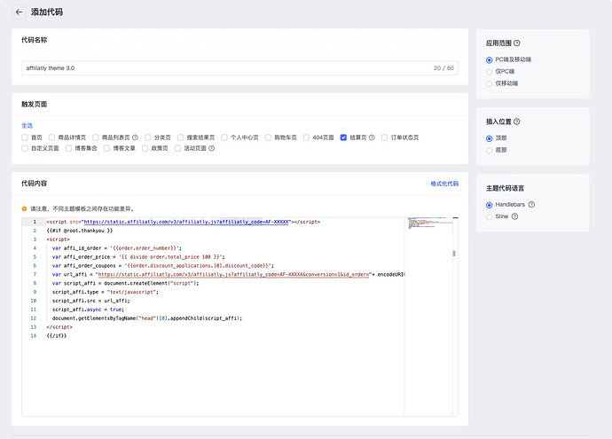Click code line 2 '{{#if @root.thankyou }}'

click(x=80, y=231)
